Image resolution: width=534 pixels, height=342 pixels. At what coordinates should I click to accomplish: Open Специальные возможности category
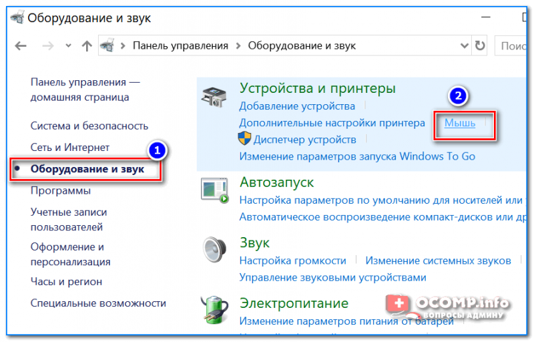(x=98, y=303)
